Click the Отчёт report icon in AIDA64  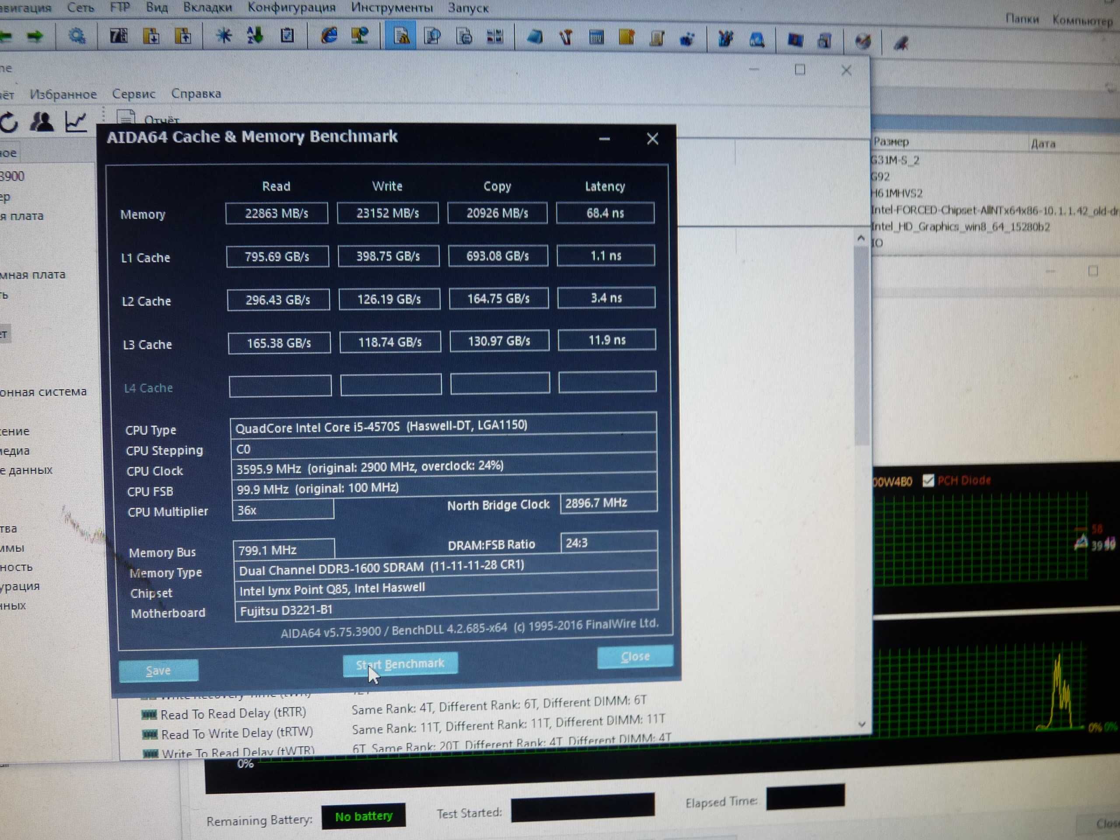(126, 117)
